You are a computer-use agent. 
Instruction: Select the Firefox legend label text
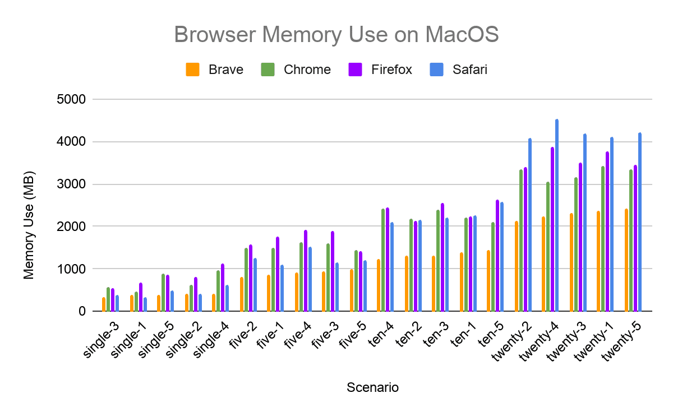click(x=391, y=70)
